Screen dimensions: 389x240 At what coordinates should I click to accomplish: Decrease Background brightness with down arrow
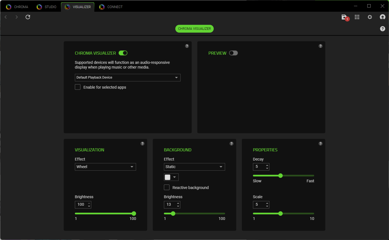178,206
